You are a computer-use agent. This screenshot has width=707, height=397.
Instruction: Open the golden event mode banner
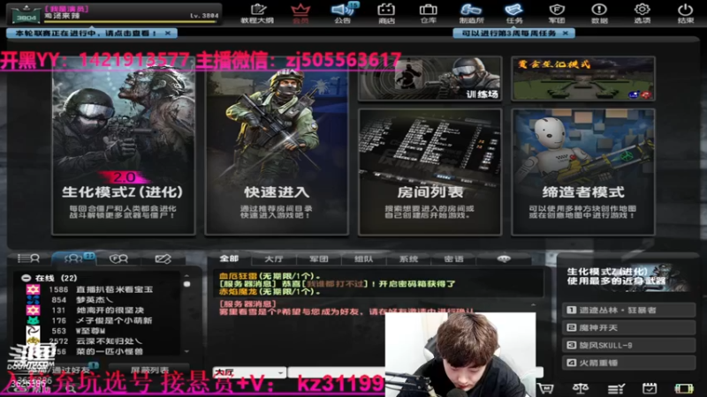[583, 79]
